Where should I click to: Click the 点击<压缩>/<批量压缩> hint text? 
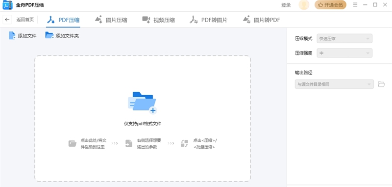click(205, 144)
